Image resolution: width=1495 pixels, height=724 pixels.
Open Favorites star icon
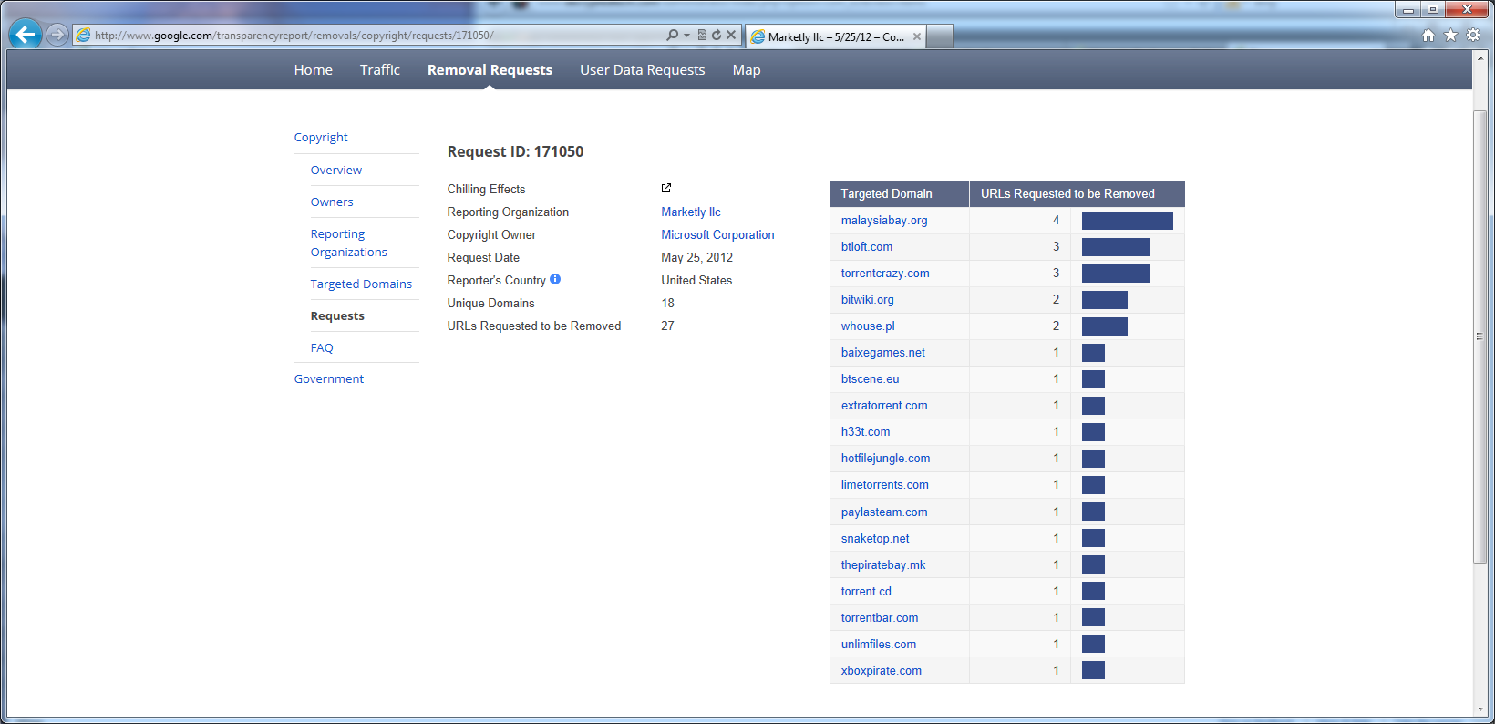click(x=1450, y=36)
